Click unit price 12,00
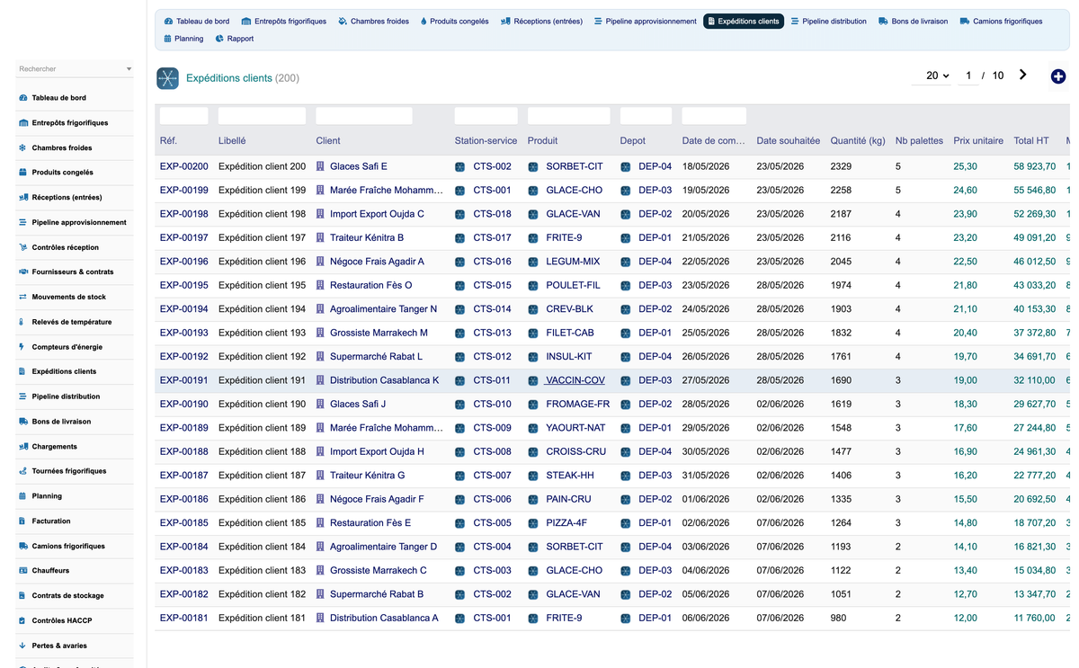Image resolution: width=1079 pixels, height=668 pixels. (965, 619)
